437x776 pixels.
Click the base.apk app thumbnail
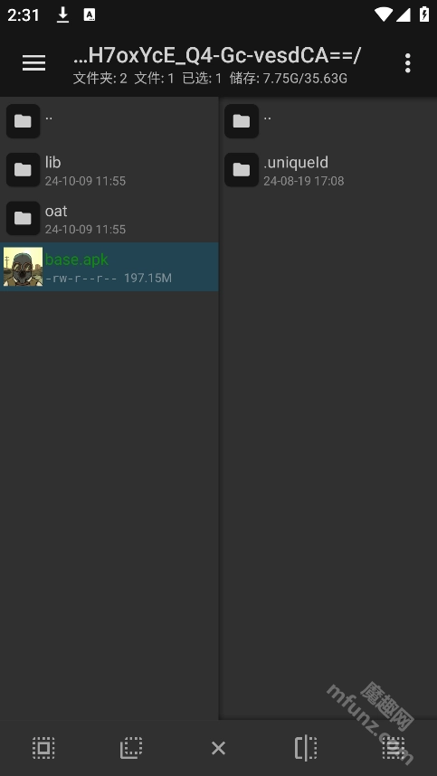click(23, 267)
